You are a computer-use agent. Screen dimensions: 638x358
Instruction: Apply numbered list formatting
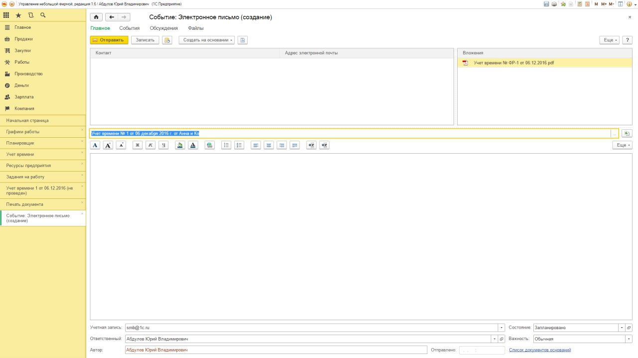[239, 145]
